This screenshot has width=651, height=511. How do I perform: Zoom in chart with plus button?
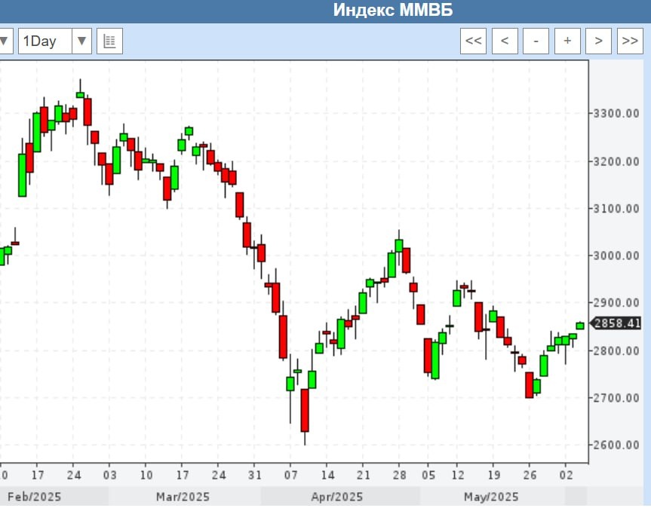pyautogui.click(x=567, y=41)
